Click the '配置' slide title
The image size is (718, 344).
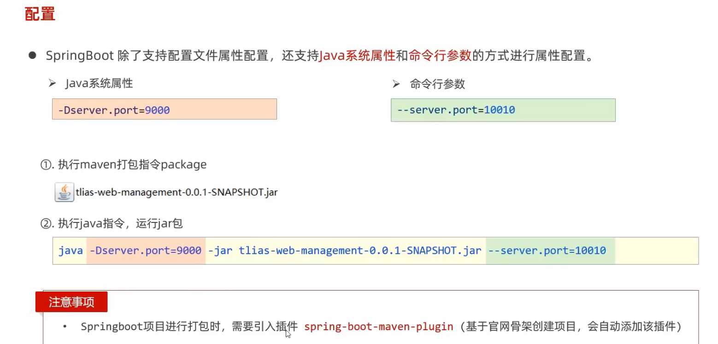(x=40, y=14)
